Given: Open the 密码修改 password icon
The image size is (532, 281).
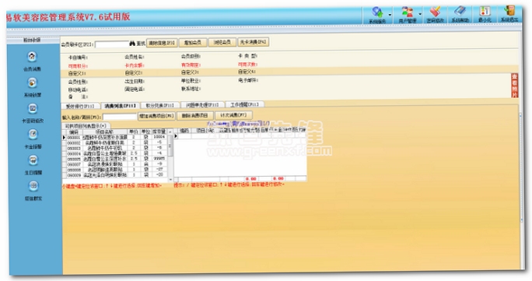Looking at the screenshot, I should pyautogui.click(x=435, y=12).
